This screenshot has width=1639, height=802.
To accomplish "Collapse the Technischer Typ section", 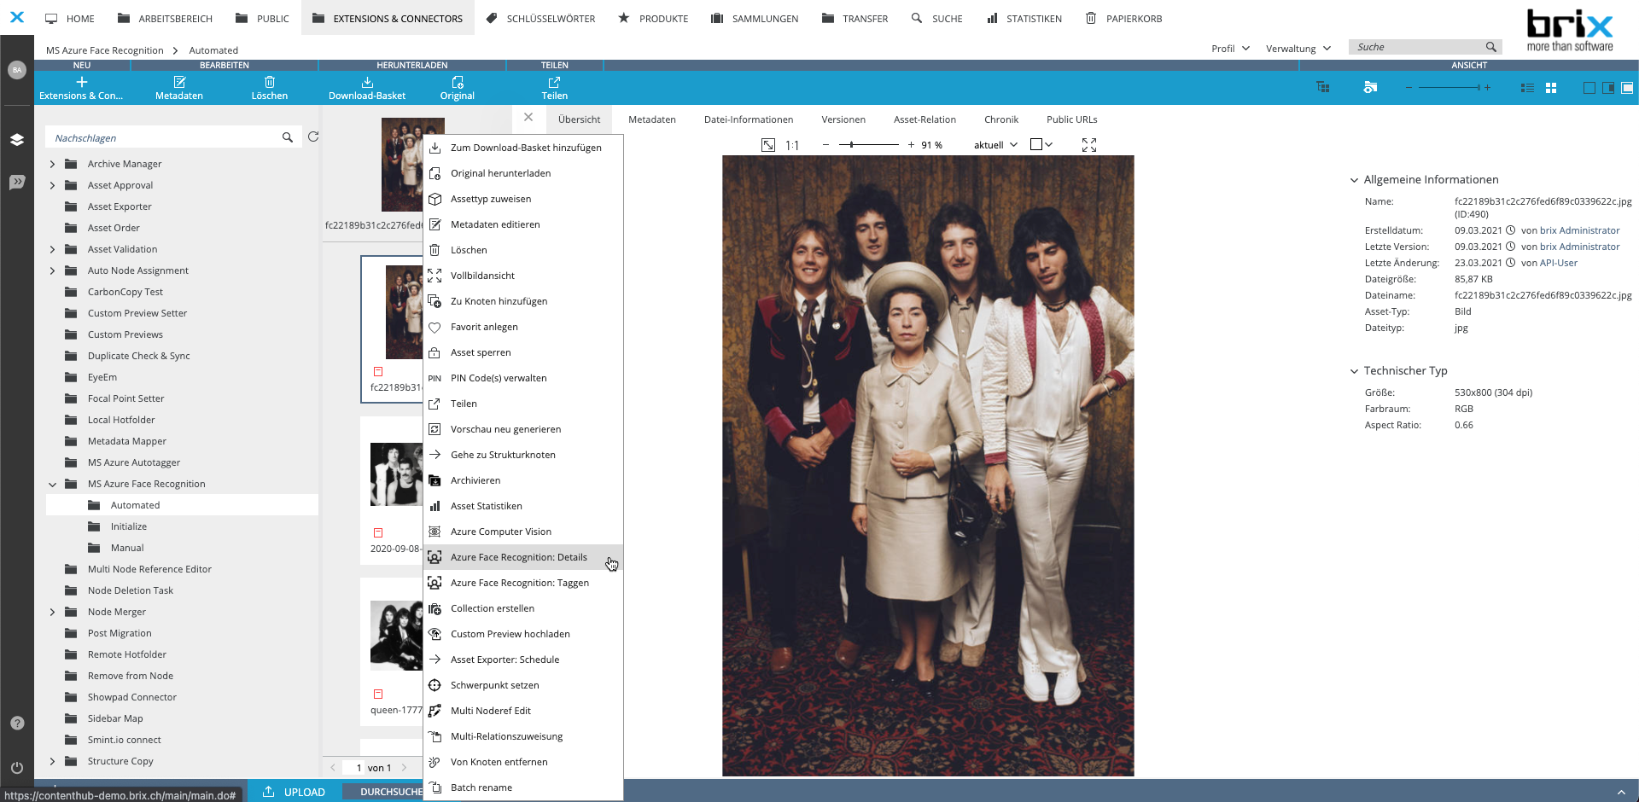I will 1354,371.
